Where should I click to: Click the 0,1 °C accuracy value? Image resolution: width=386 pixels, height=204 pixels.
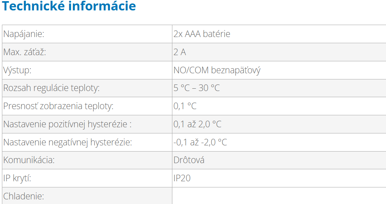coord(185,106)
